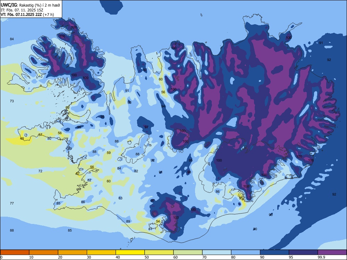Click the pale blue 70–80 legend swatch
This screenshot has height=260, width=347.
pyautogui.click(x=217, y=252)
